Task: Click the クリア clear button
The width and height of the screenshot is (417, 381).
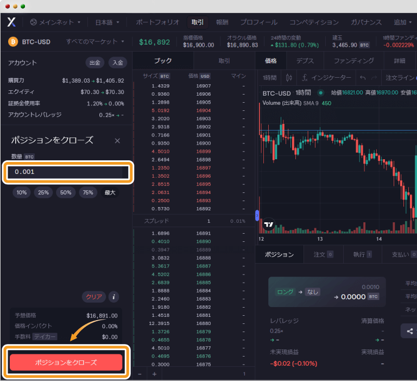Action: click(x=94, y=297)
